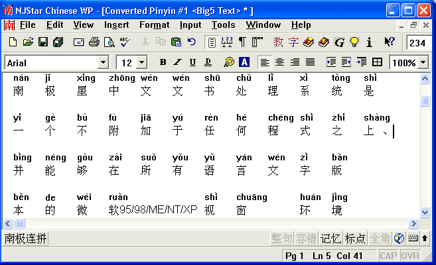Click the 整句 whole sentence button
Screen dimensions: 436x265
pos(282,238)
